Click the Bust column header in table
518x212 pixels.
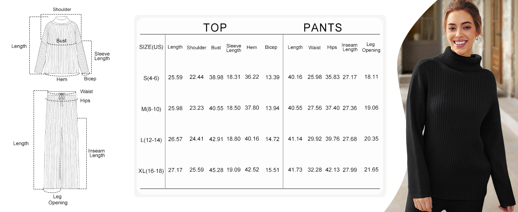point(216,48)
